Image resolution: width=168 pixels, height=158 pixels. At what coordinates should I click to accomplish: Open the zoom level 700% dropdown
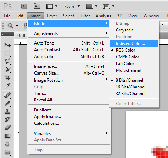79,6
